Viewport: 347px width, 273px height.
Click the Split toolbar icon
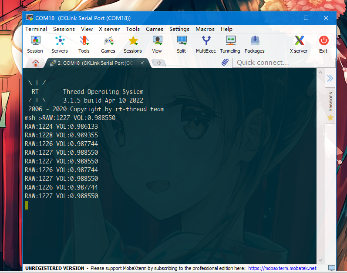[x=182, y=44]
